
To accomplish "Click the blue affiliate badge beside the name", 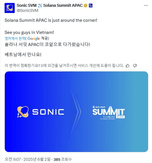I will (91, 6).
